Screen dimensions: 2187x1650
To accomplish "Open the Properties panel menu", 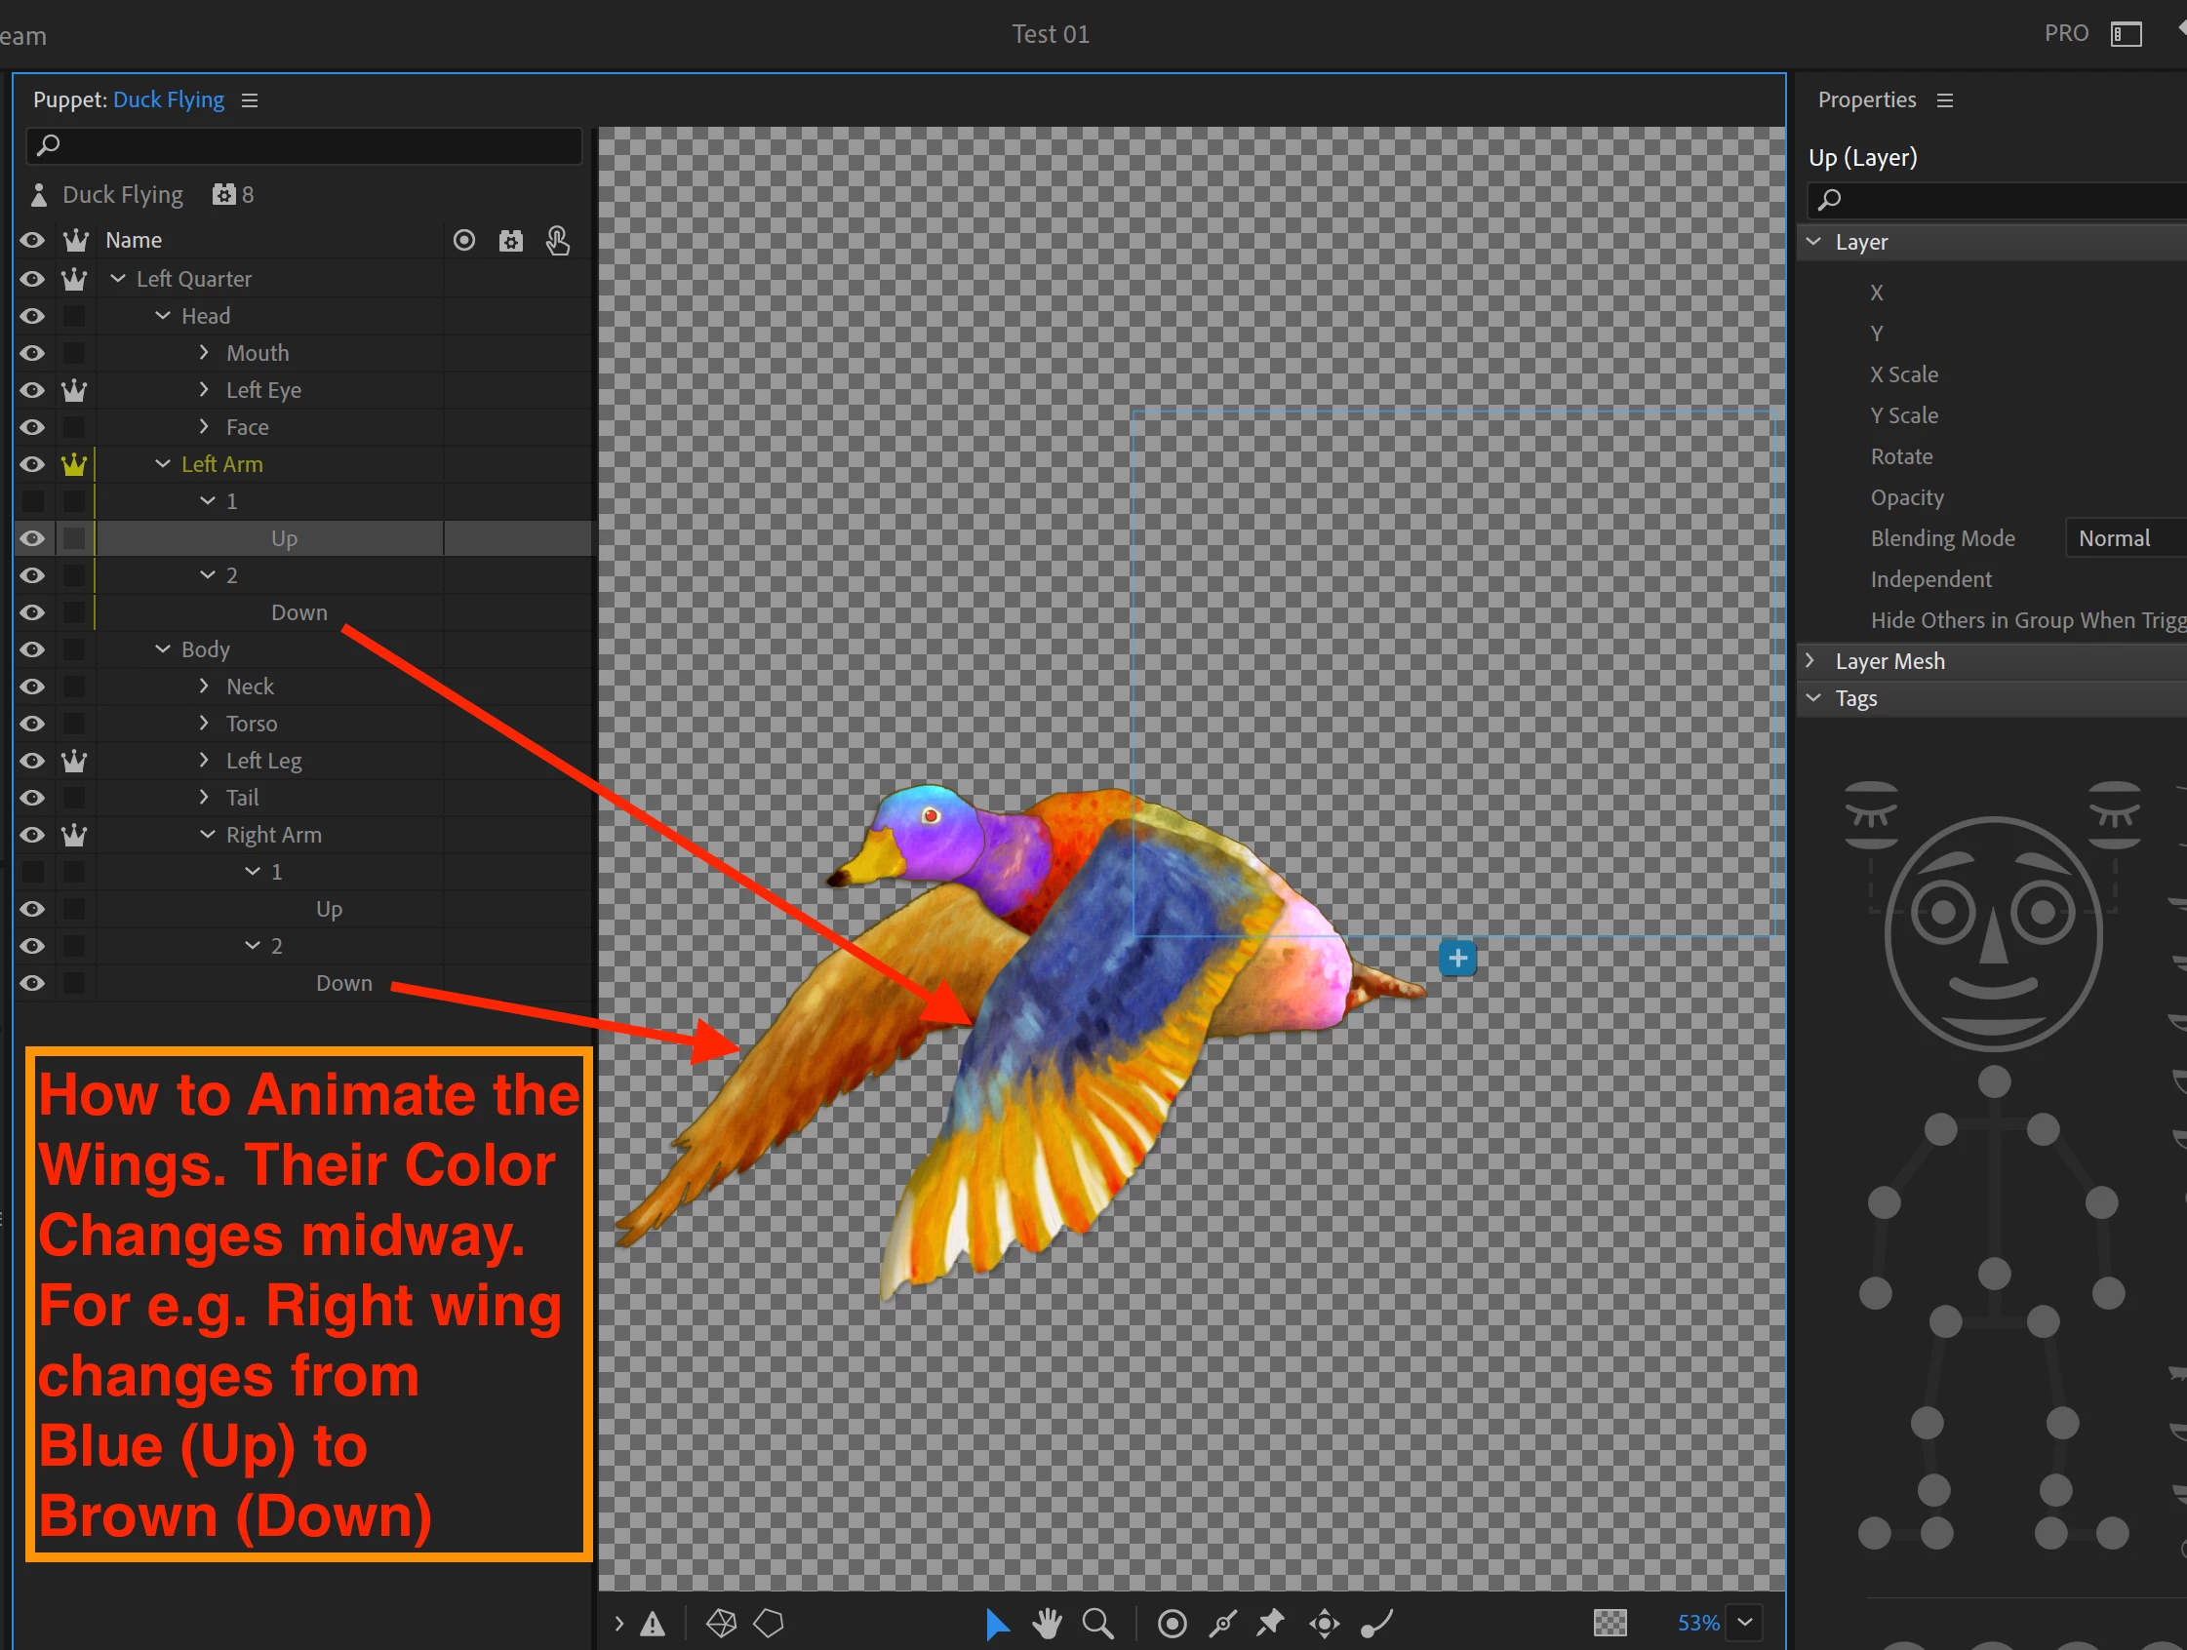I will 1945,100.
